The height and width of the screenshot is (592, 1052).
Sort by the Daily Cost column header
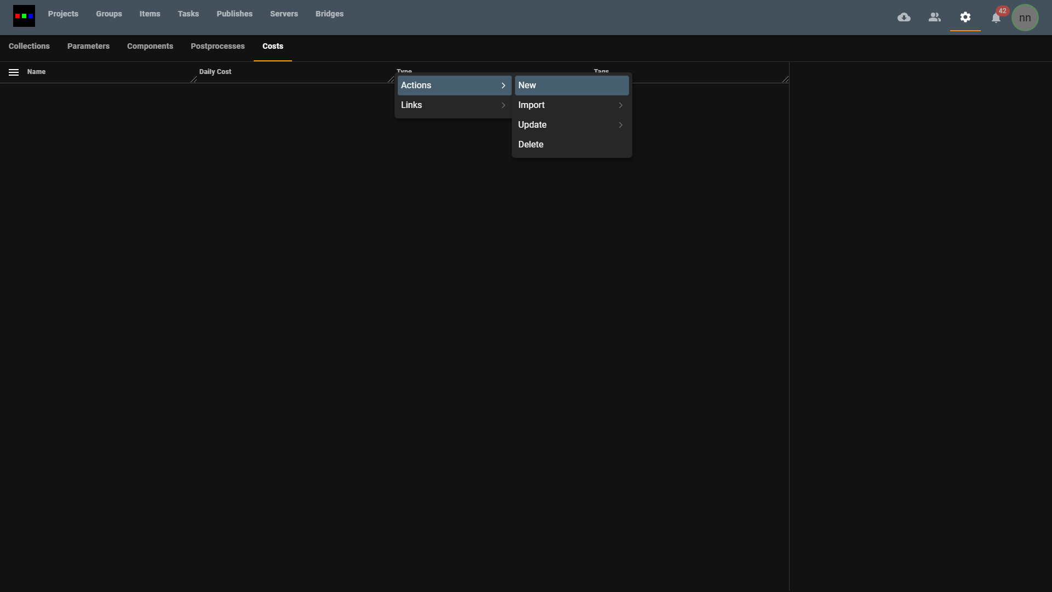tap(215, 72)
